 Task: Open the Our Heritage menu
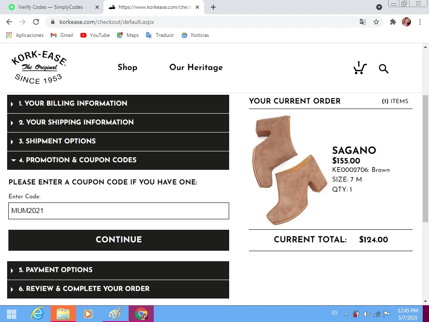coord(196,68)
